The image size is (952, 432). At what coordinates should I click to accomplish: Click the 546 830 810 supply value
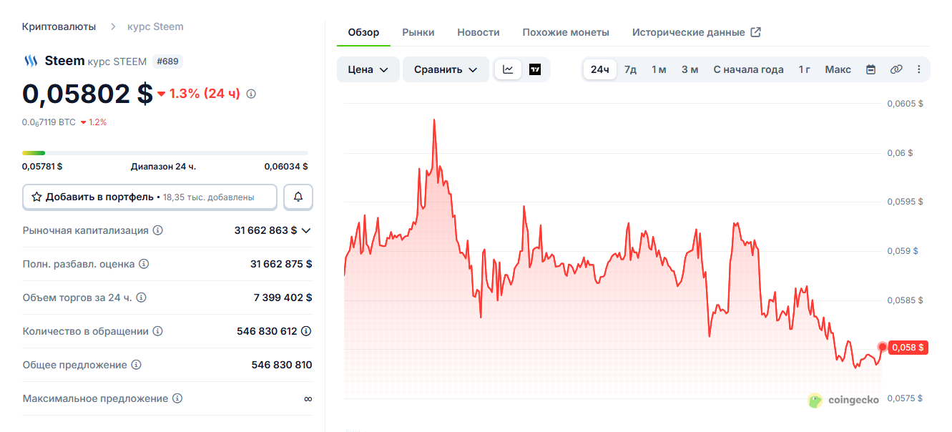282,365
